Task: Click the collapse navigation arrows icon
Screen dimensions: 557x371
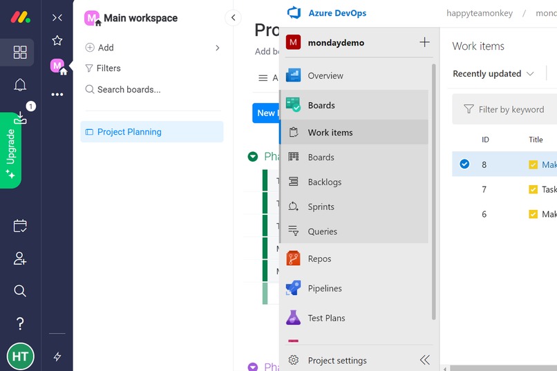Action: coord(57,18)
